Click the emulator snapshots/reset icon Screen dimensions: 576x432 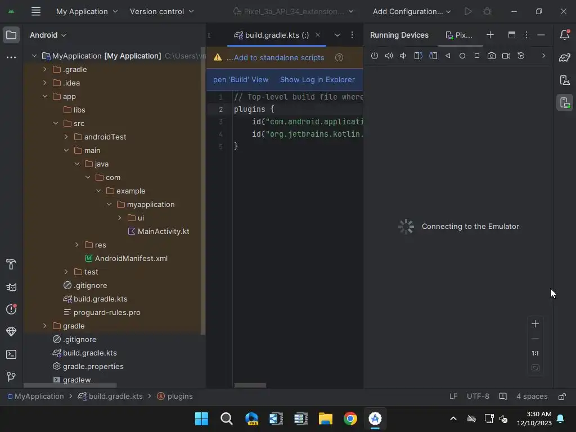pyautogui.click(x=521, y=56)
